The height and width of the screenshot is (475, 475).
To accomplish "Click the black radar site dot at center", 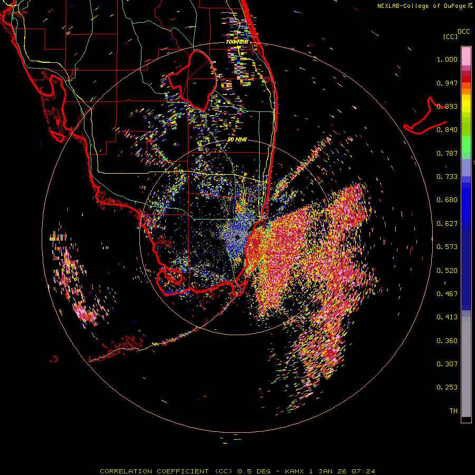I will 237,237.
